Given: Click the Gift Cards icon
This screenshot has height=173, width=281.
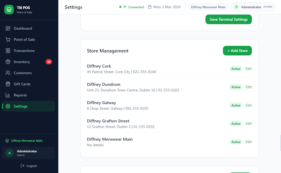Looking at the screenshot, I should (x=8, y=84).
